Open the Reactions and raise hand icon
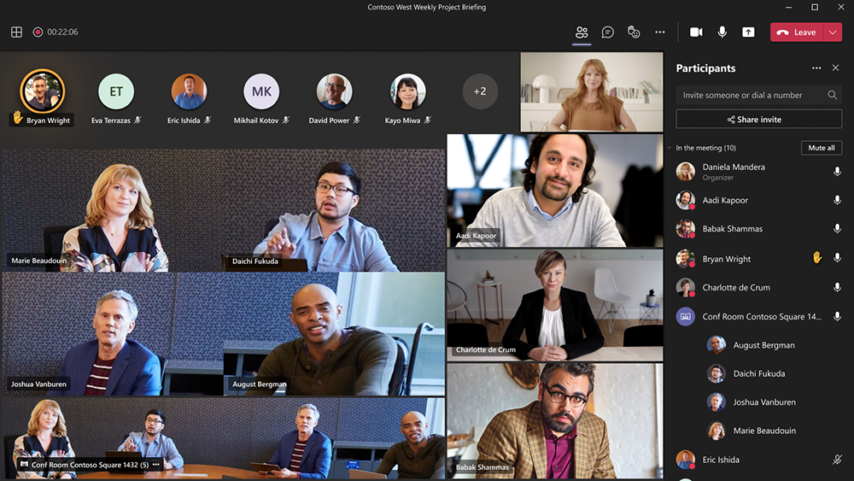The image size is (854, 481). (x=634, y=32)
